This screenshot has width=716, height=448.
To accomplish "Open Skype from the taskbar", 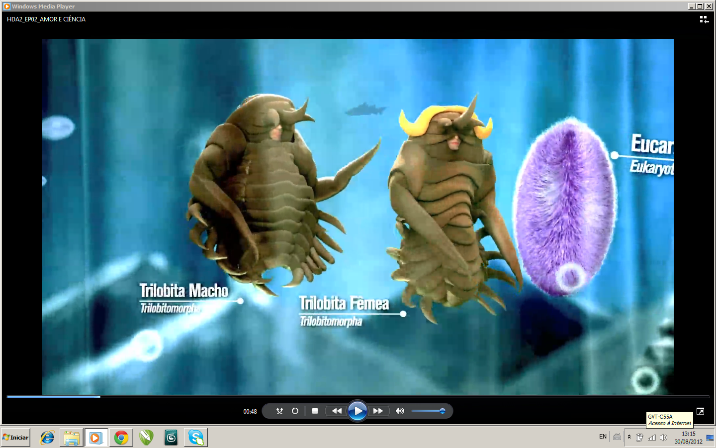I will click(x=196, y=438).
